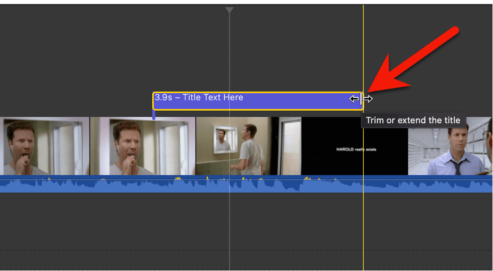This screenshot has width=493, height=271.
Task: Select the first toothbrushing video thumbnail
Action: coord(45,146)
